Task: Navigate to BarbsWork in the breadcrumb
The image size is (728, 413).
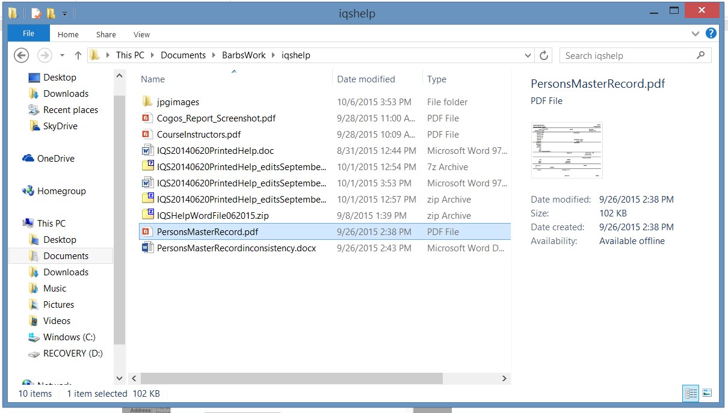Action: coord(244,55)
